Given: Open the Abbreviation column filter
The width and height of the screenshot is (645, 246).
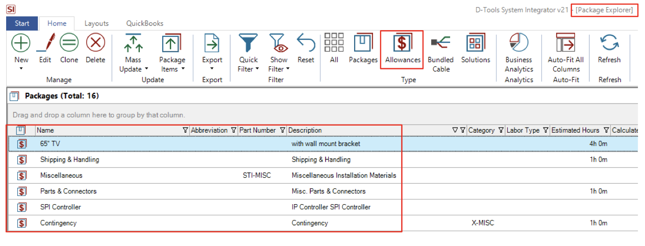Looking at the screenshot, I should (234, 131).
